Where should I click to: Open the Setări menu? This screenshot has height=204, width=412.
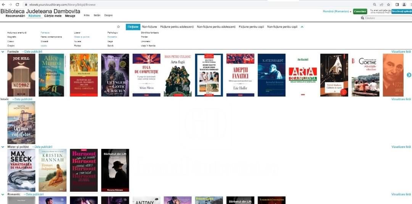[x=97, y=16]
